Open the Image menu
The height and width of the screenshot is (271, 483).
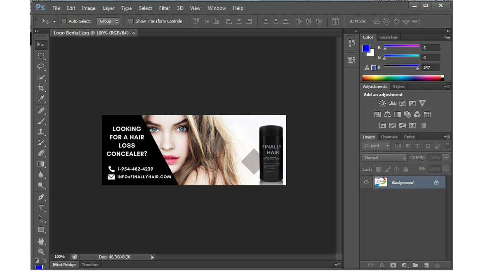pyautogui.click(x=89, y=8)
